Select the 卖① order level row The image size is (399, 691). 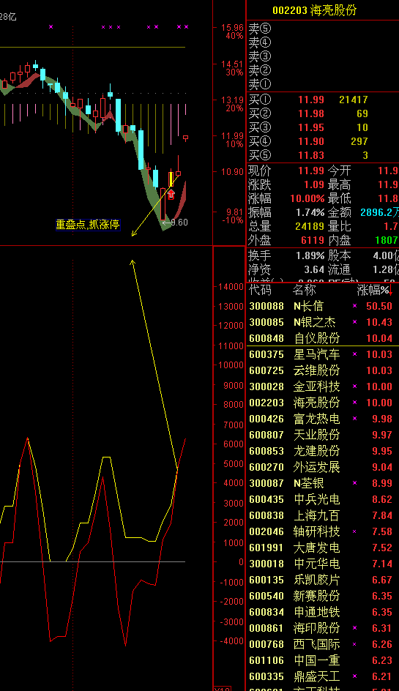[322, 83]
